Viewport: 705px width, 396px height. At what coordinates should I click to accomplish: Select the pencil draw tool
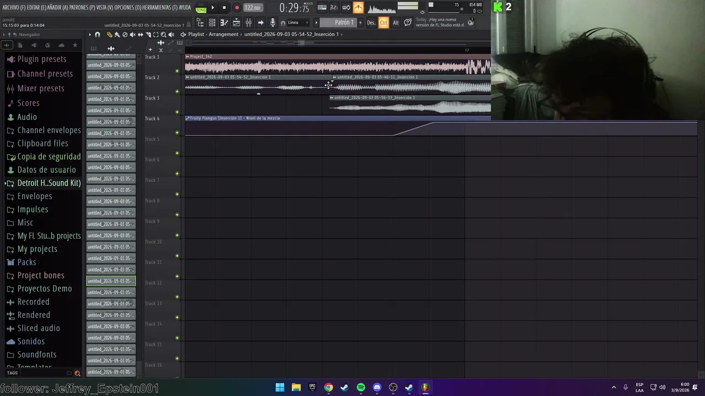click(109, 35)
